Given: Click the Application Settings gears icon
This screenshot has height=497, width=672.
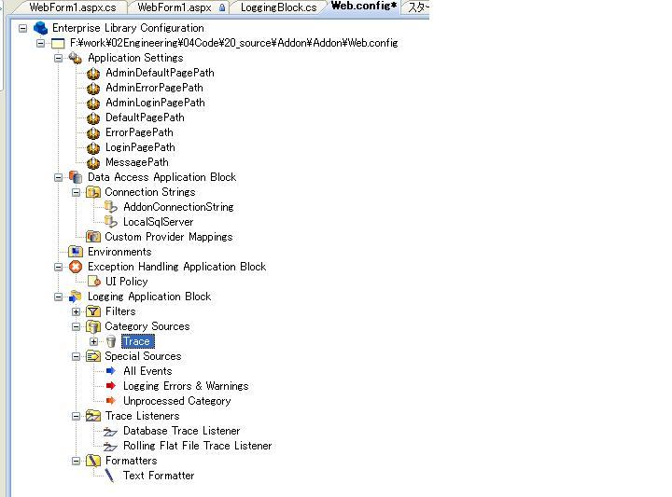Looking at the screenshot, I should click(x=76, y=58).
